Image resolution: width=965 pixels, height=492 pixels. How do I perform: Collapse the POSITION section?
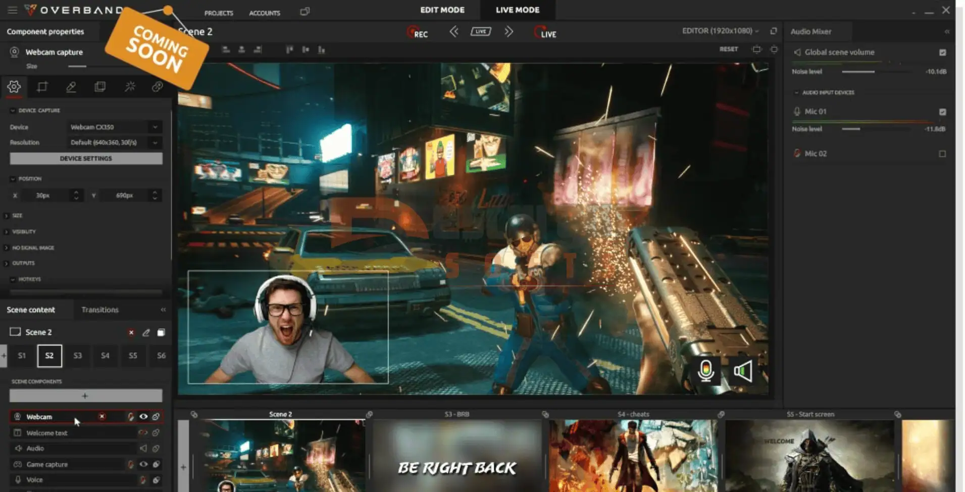coord(13,179)
